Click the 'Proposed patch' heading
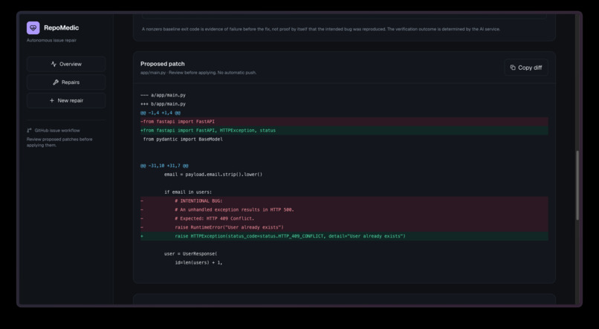Viewport: 599px width, 329px height. point(162,64)
